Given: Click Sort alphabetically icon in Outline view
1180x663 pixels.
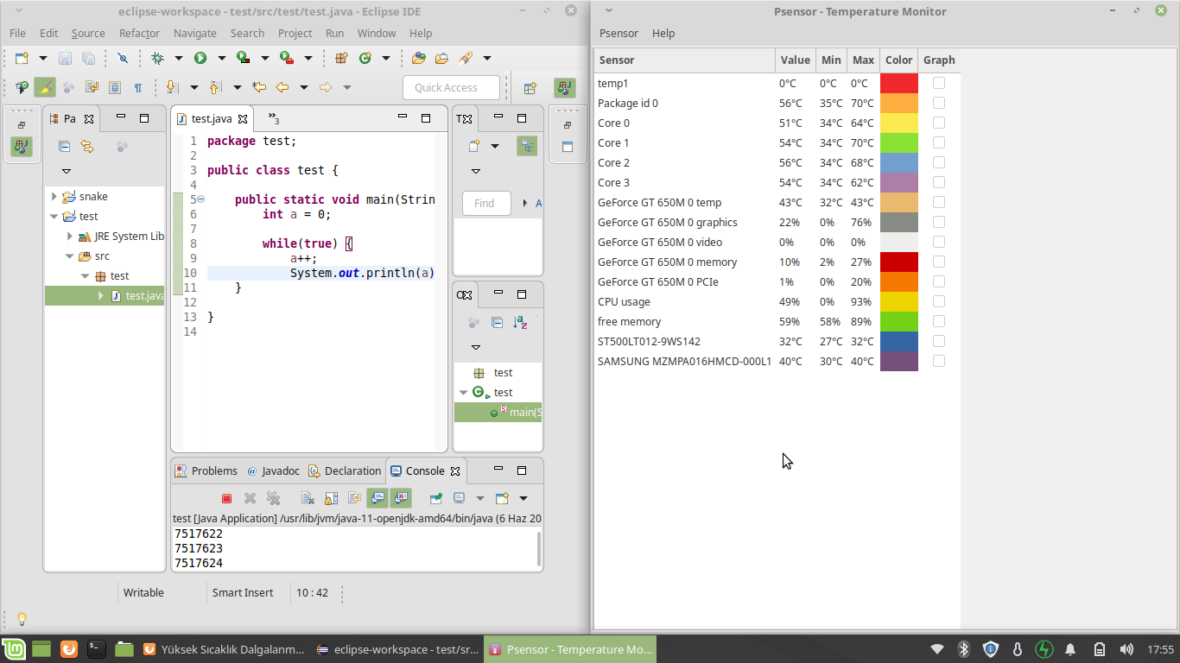Looking at the screenshot, I should tap(520, 322).
